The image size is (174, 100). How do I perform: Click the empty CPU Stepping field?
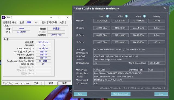click(x=129, y=53)
